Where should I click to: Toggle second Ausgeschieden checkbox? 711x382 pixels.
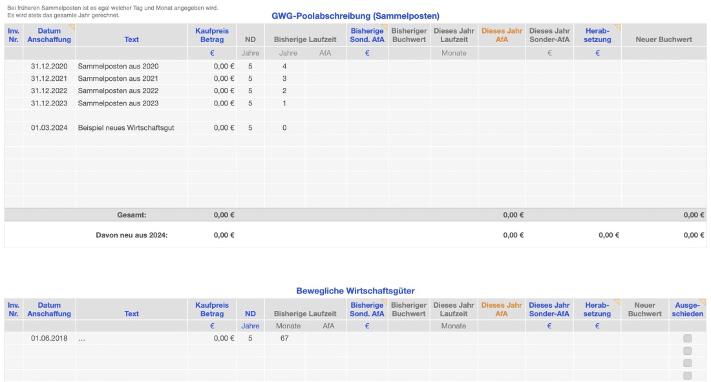tap(687, 350)
